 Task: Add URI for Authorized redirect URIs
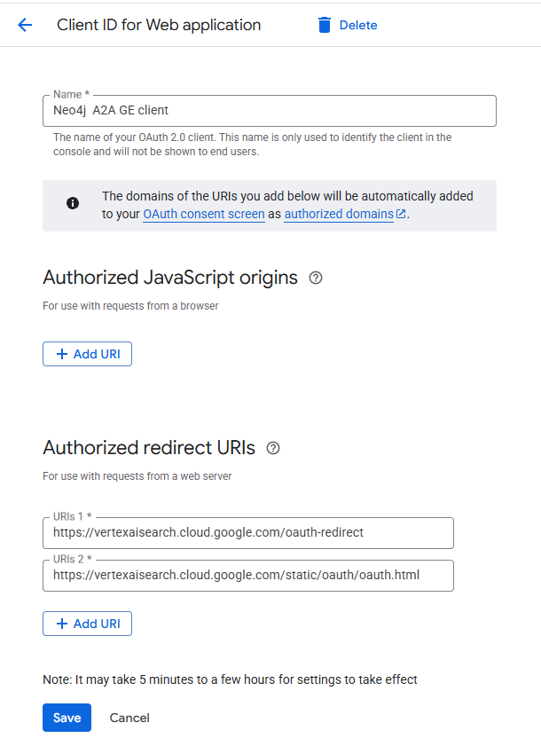tap(87, 624)
